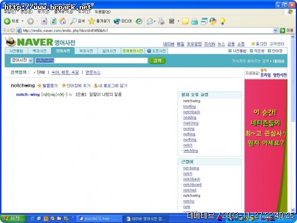Click the Edit with Word document icon
The width and height of the screenshot is (297, 223).
(172, 21)
